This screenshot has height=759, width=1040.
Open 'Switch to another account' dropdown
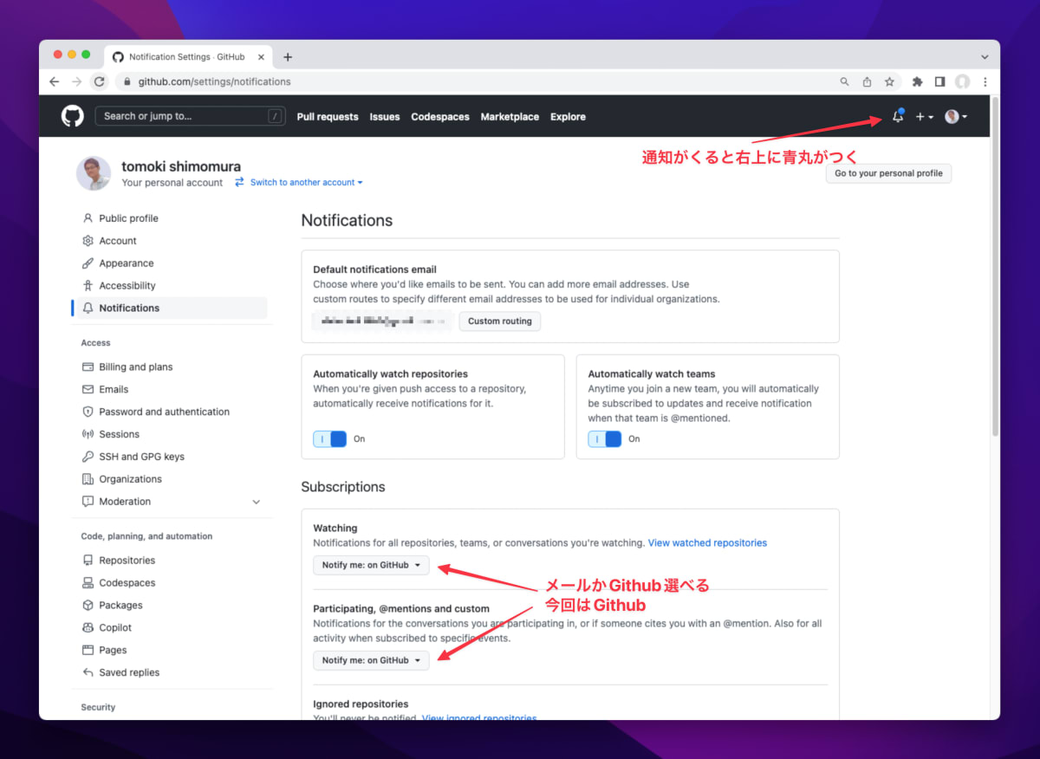[x=299, y=183]
